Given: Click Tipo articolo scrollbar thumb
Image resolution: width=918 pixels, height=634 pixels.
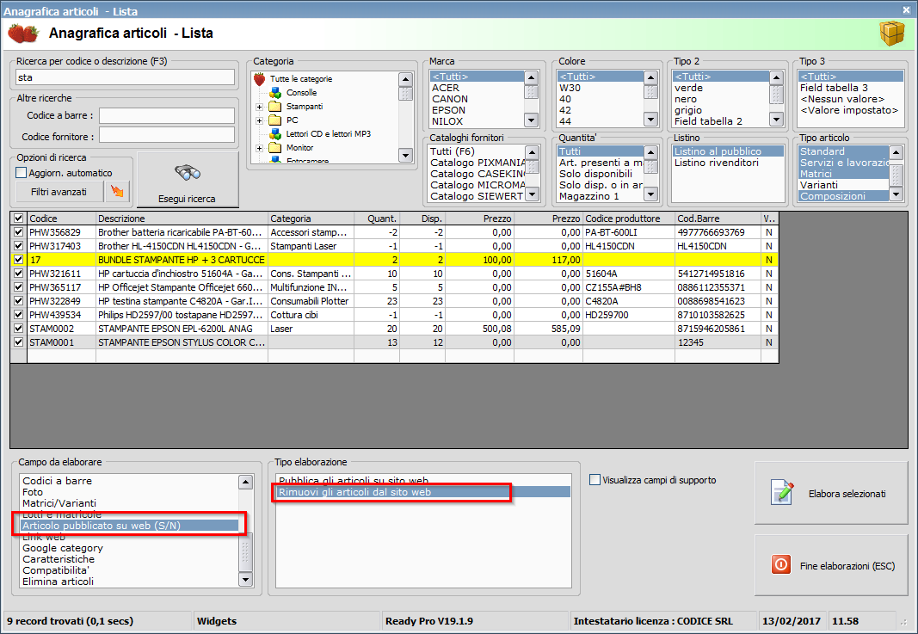Looking at the screenshot, I should pyautogui.click(x=896, y=174).
